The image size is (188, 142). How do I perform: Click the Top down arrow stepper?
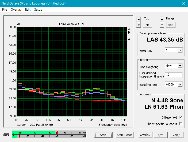coord(139,25)
